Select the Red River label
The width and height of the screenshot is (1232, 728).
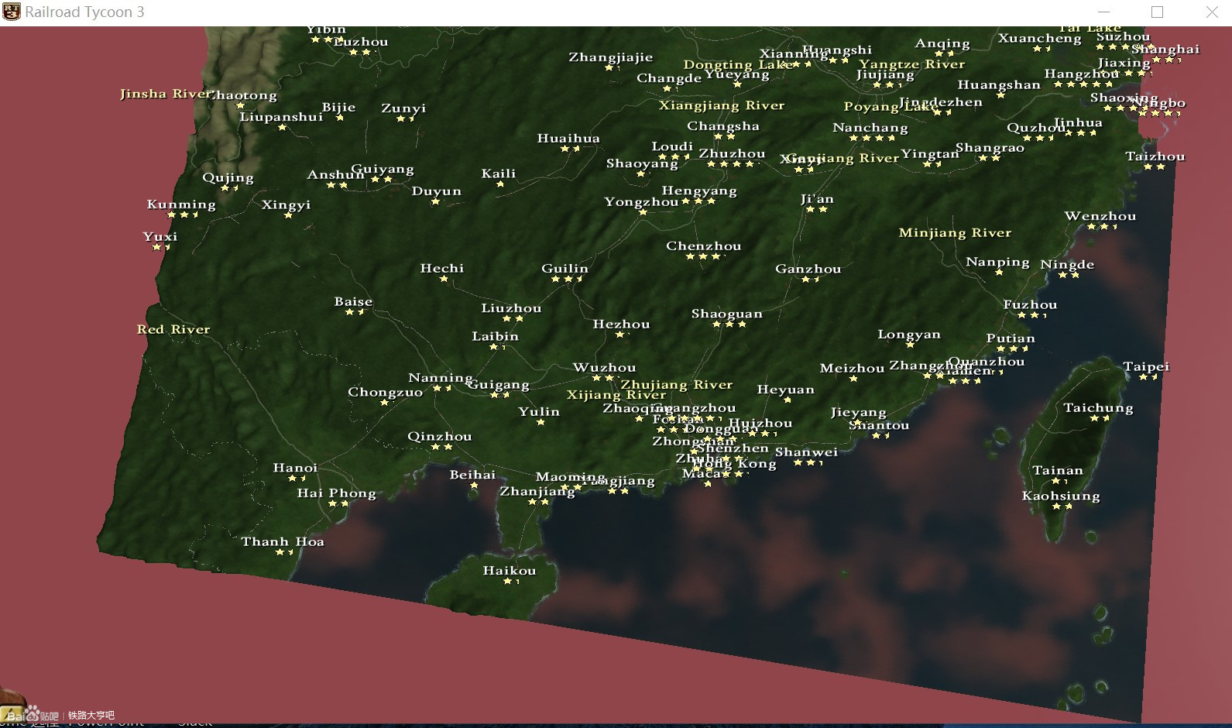[173, 329]
